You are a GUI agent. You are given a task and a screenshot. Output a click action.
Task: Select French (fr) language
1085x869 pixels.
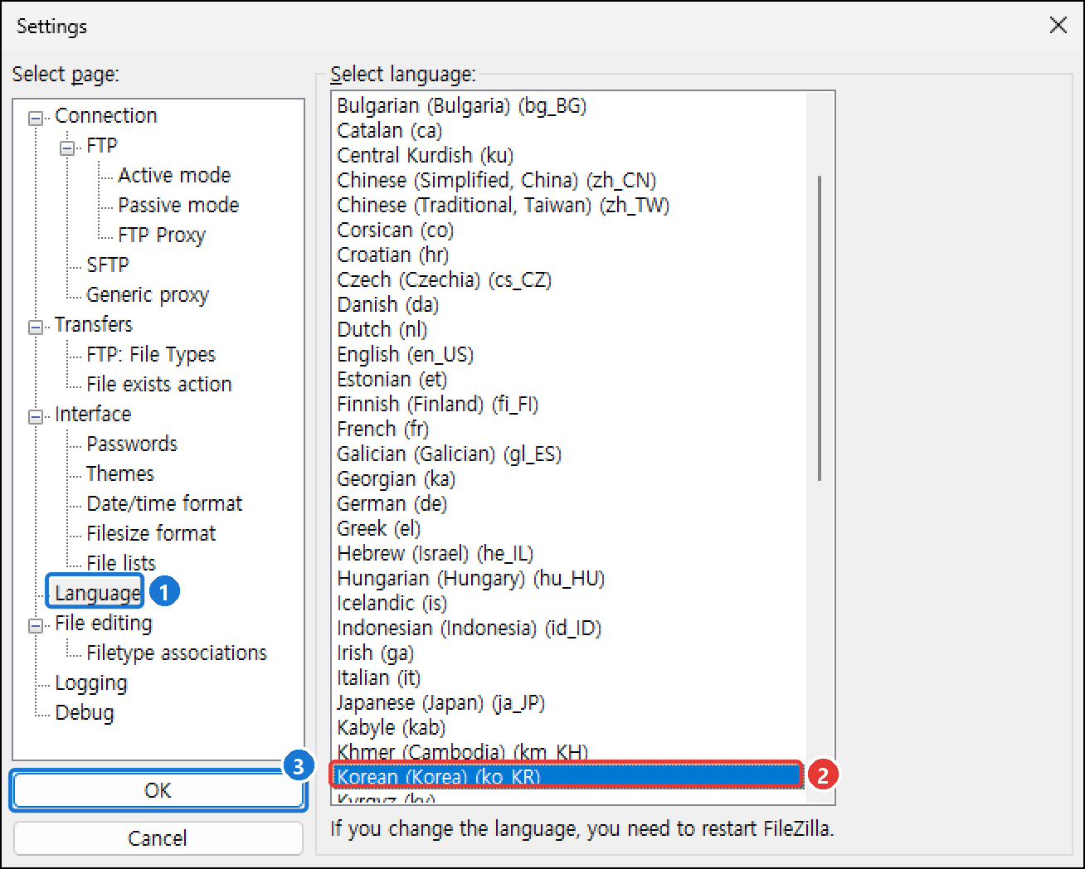coord(568,429)
